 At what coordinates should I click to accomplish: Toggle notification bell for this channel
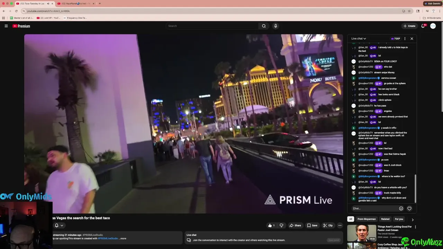[x=56, y=225]
